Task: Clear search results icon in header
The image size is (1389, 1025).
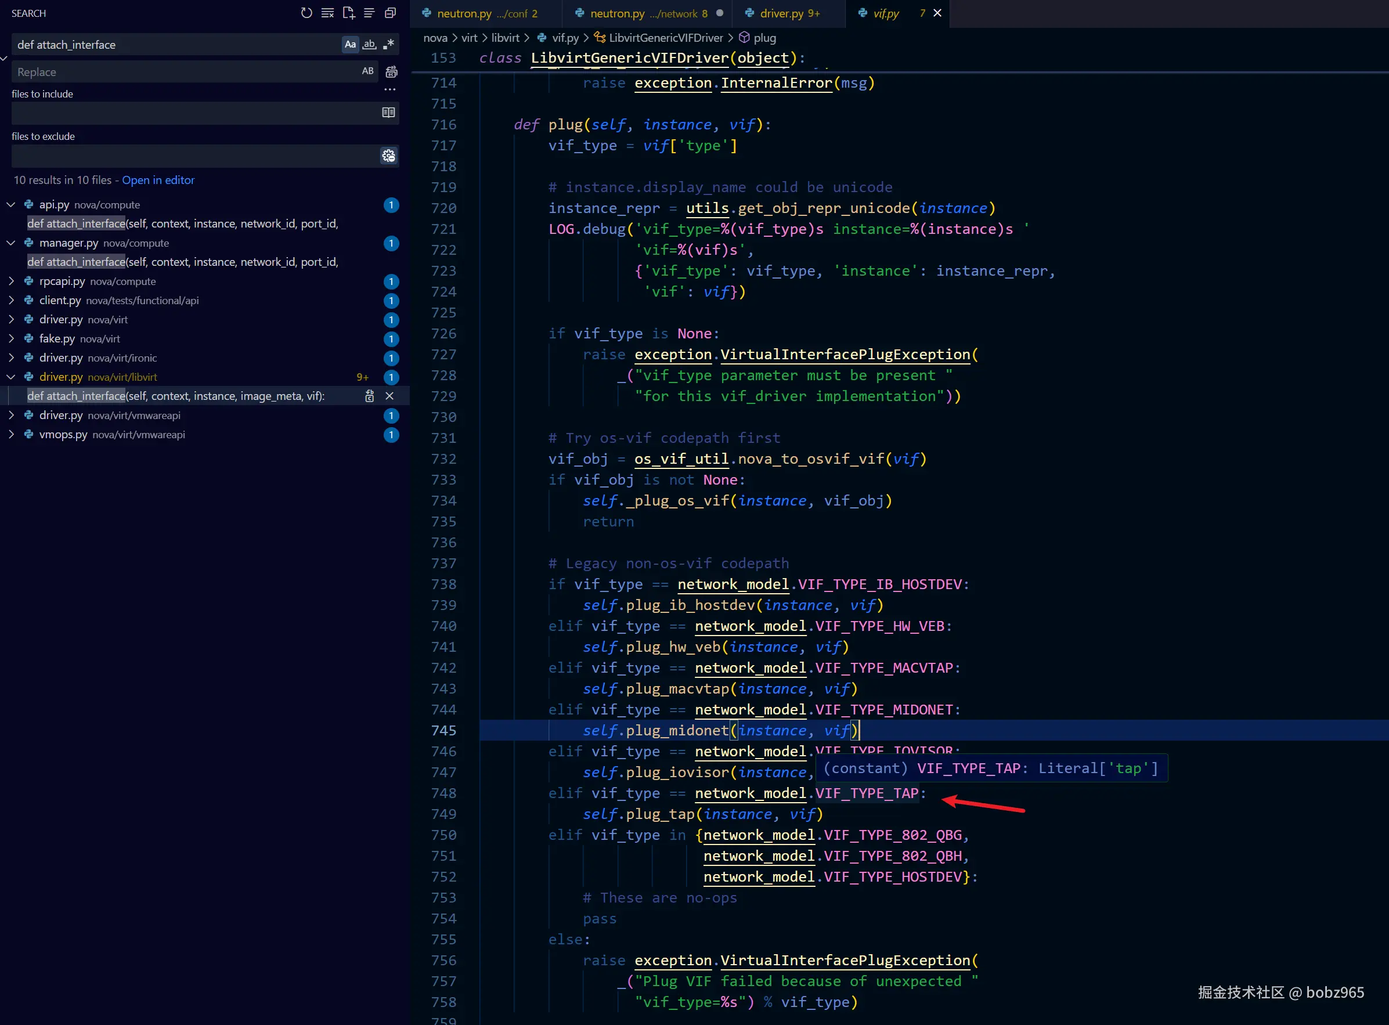Action: (327, 13)
